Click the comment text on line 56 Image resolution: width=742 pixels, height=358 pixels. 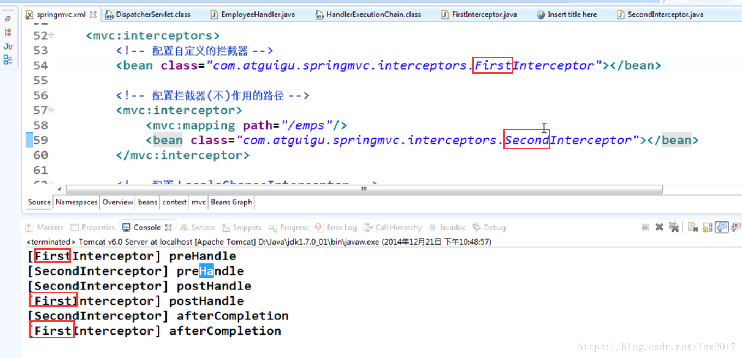[x=213, y=96]
